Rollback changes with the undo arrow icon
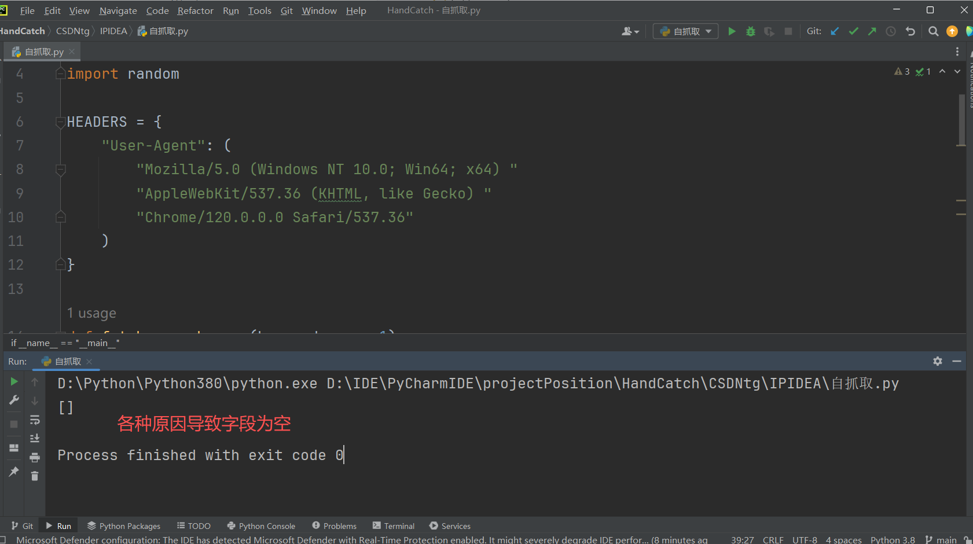973x544 pixels. [x=910, y=31]
